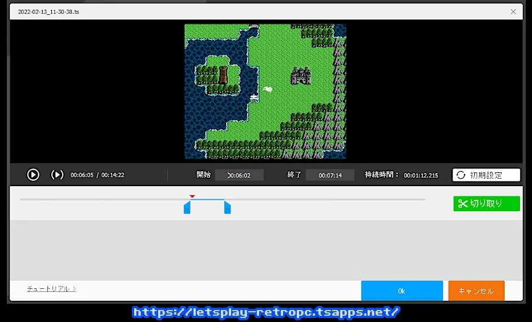
Task: Click the video preview frame
Action: 265,91
